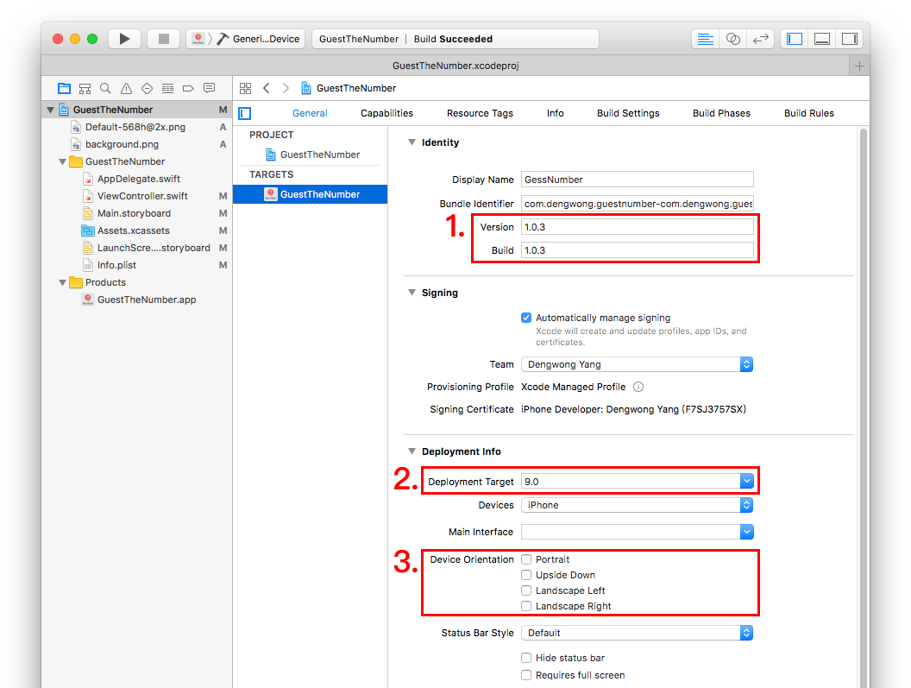Show the symbol navigator
The image size is (911, 688).
(85, 88)
